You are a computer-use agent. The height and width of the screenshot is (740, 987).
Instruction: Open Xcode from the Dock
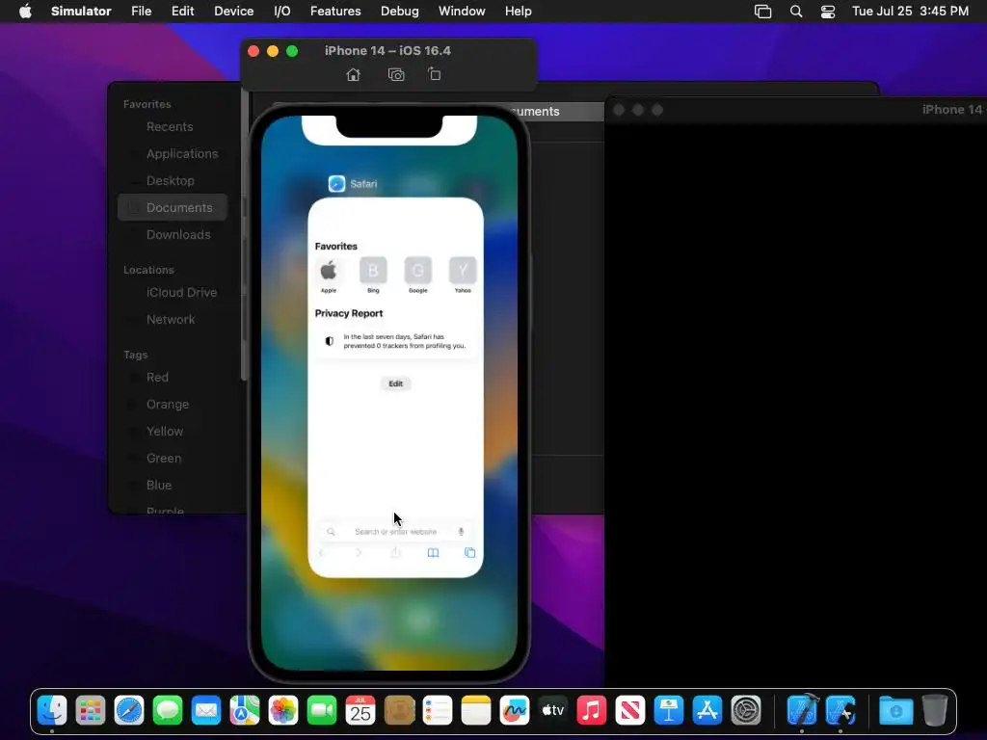point(803,711)
